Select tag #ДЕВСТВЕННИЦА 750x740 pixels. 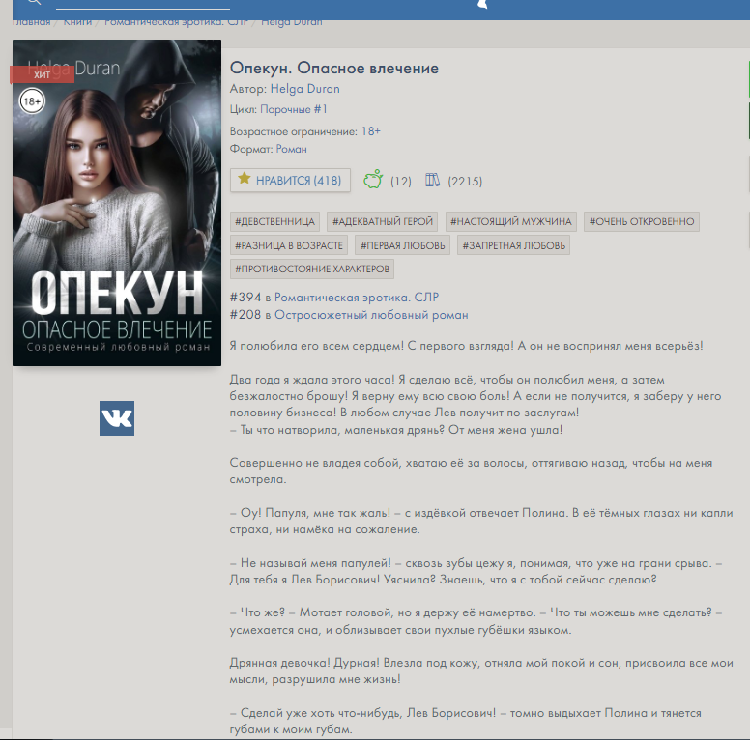click(274, 222)
